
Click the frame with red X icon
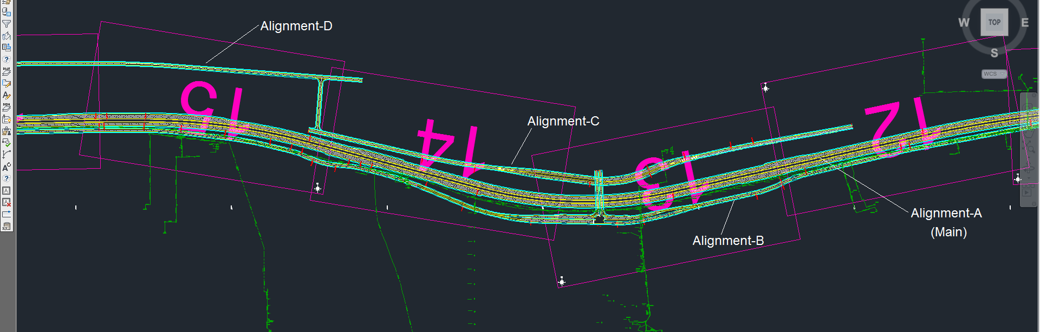(6, 202)
